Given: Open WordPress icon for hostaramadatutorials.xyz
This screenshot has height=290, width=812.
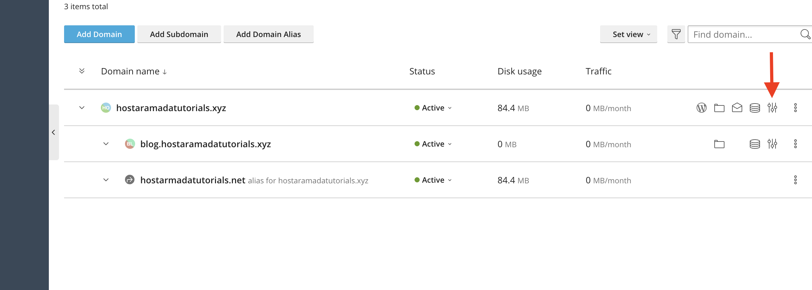Looking at the screenshot, I should (x=701, y=108).
